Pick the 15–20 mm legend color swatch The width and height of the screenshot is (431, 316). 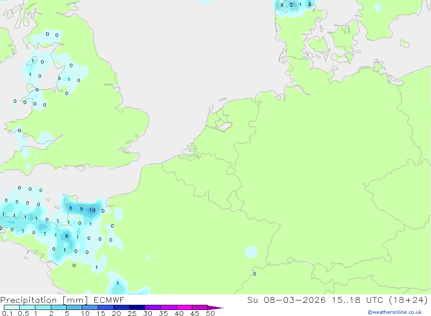(106, 307)
